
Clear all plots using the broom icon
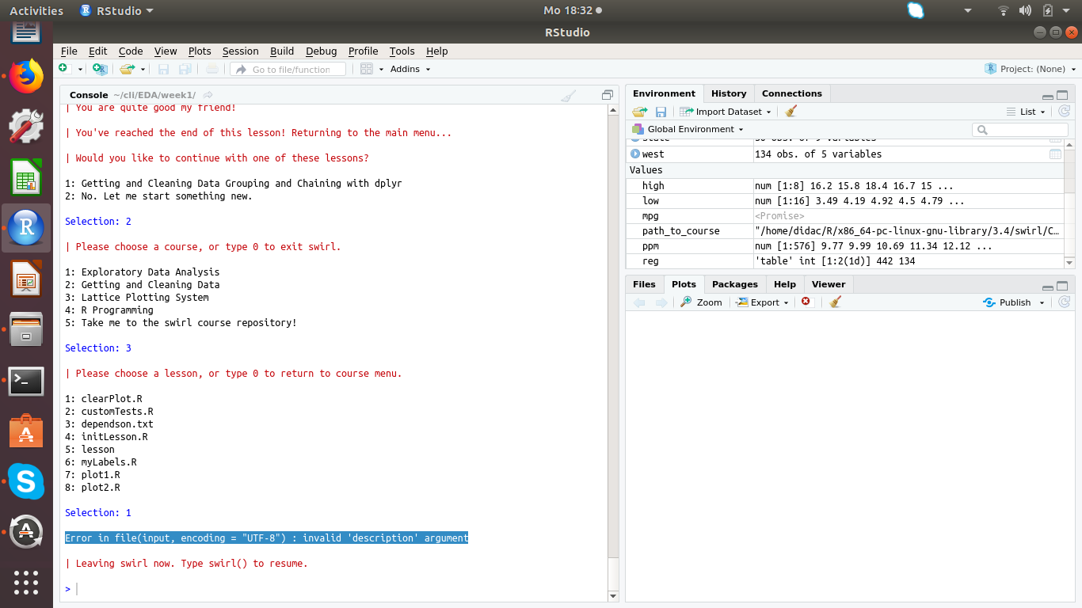coord(834,302)
